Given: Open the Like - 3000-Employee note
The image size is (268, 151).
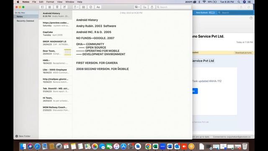Looking at the screenshot, I should pyautogui.click(x=56, y=71).
